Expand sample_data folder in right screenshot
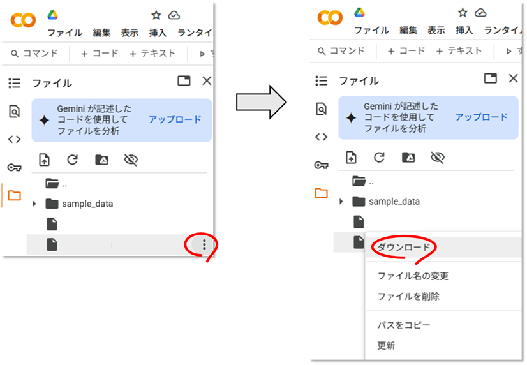Screen dimensions: 527x365 tap(341, 201)
